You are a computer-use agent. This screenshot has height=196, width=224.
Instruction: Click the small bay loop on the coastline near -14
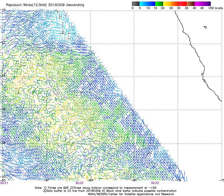click(x=202, y=74)
